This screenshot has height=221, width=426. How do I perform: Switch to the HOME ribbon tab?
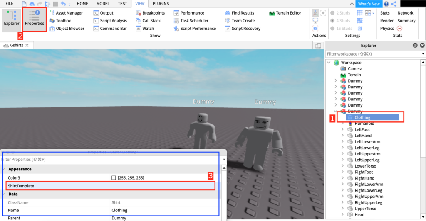click(x=82, y=3)
